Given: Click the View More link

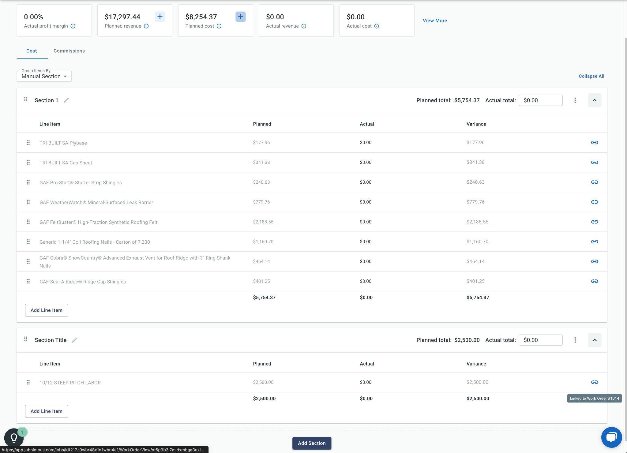Looking at the screenshot, I should [435, 21].
